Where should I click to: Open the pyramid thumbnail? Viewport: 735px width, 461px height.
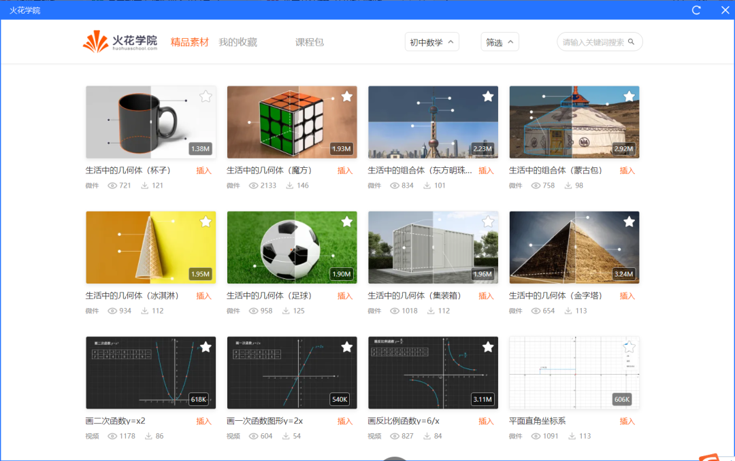(x=574, y=247)
